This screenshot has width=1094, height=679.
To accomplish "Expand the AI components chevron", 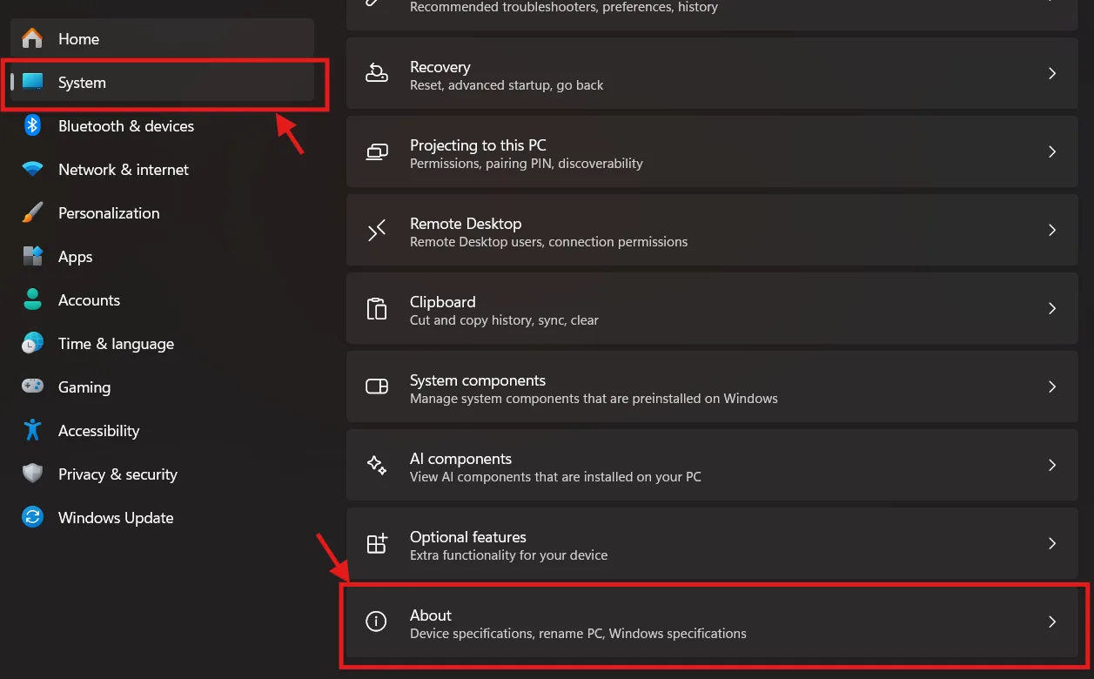I will tap(1051, 465).
